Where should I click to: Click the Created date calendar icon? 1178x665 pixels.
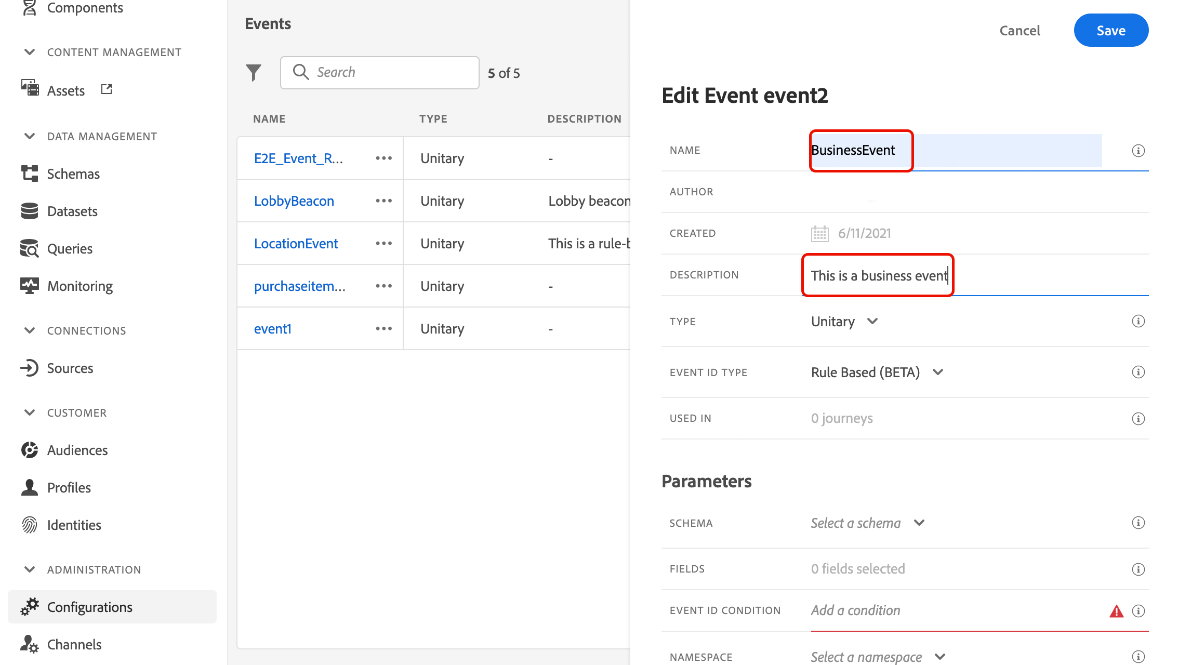click(819, 234)
